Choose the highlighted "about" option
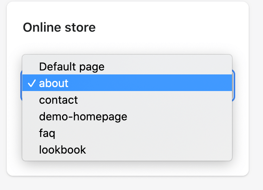This screenshot has height=190, width=263. click(x=54, y=83)
